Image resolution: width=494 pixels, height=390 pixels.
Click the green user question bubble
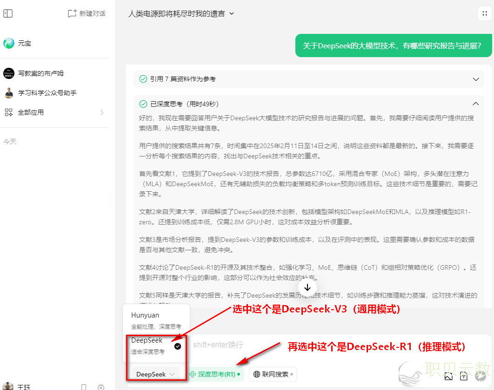pyautogui.click(x=393, y=45)
